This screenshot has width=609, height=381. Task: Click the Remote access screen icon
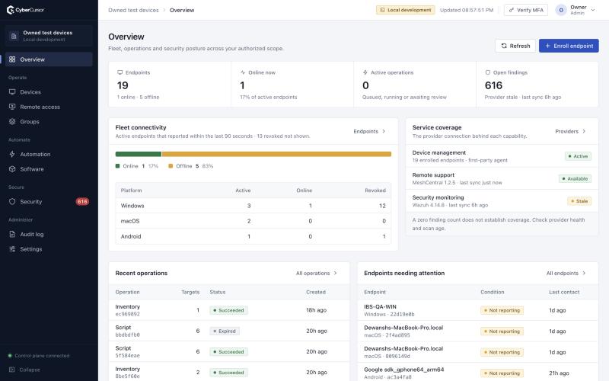tap(12, 107)
